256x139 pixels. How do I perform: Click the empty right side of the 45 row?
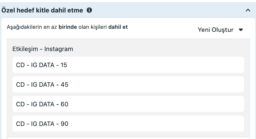[193, 84]
